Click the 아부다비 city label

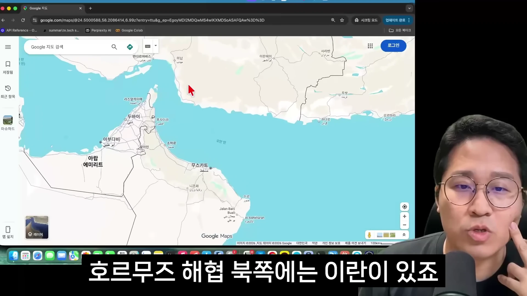[x=111, y=139]
